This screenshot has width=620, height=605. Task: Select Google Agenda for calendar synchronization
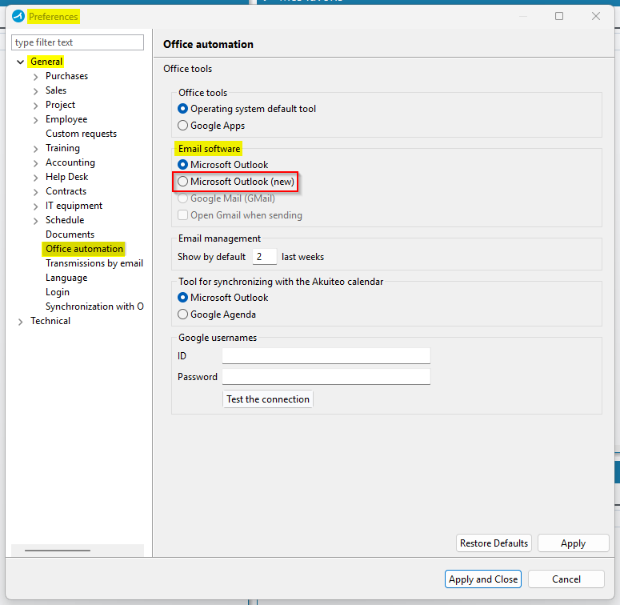pos(183,315)
